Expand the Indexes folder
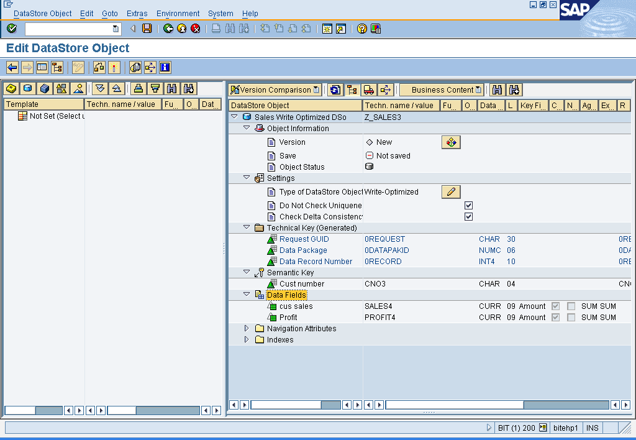636x440 pixels. tap(246, 339)
